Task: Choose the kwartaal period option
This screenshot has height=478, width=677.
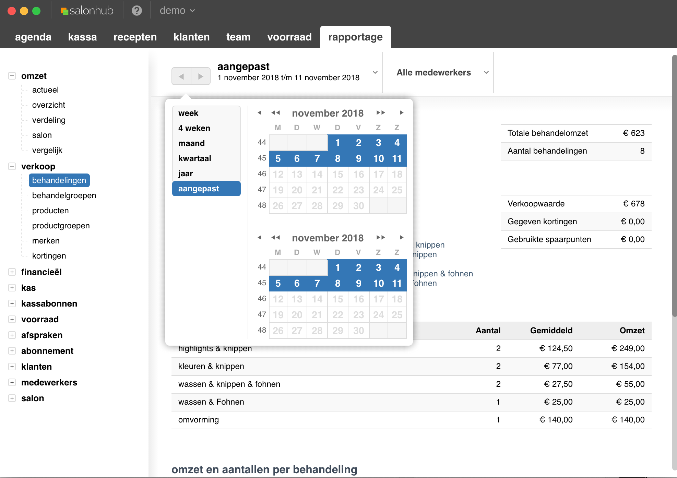Action: tap(206, 158)
